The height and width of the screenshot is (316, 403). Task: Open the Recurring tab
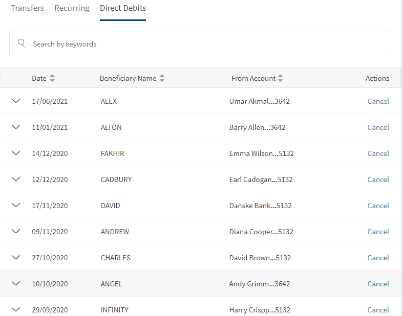click(x=72, y=8)
